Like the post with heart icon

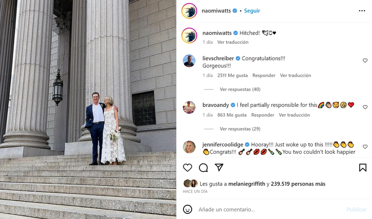[x=188, y=168]
